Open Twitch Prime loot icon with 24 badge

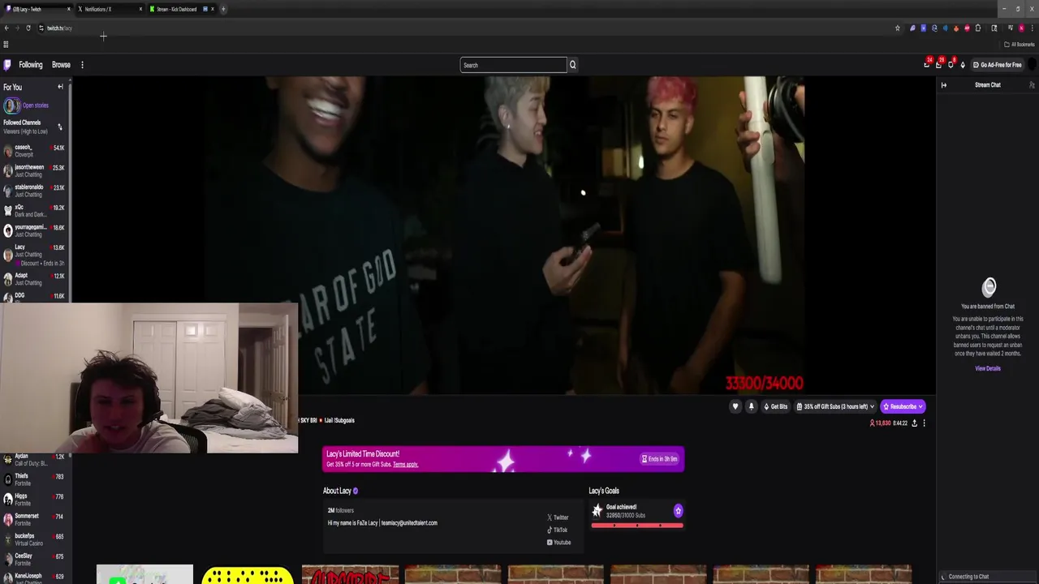click(x=927, y=64)
